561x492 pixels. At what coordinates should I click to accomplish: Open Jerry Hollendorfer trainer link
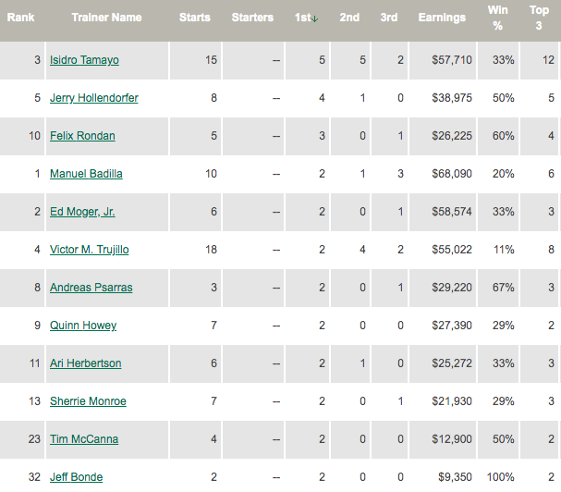tap(93, 98)
